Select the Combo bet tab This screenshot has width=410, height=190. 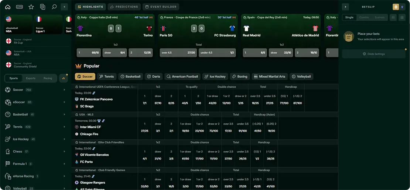point(364,17)
